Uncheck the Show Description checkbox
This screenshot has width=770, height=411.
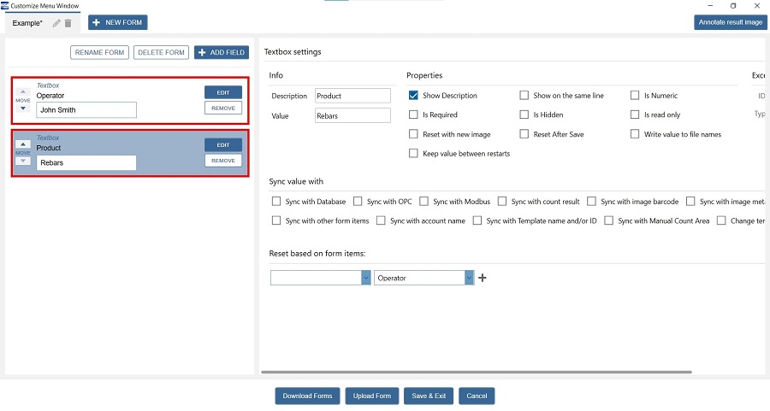[x=414, y=96]
